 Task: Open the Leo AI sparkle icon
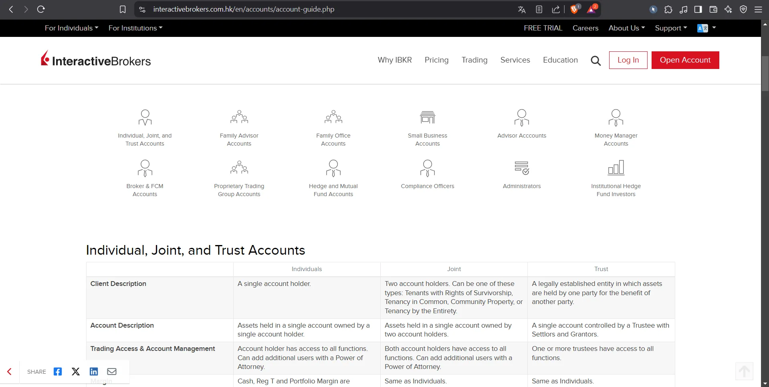pos(728,9)
